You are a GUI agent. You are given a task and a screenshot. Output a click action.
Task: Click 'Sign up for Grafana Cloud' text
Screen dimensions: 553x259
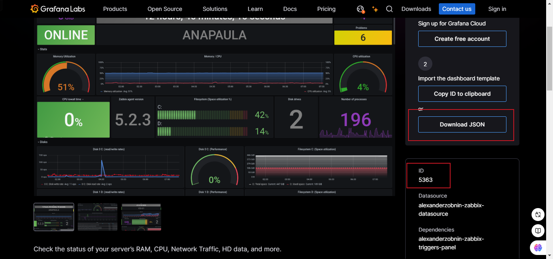coord(452,23)
